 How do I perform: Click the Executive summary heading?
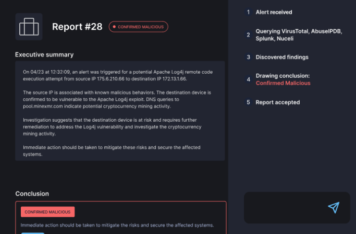point(44,55)
